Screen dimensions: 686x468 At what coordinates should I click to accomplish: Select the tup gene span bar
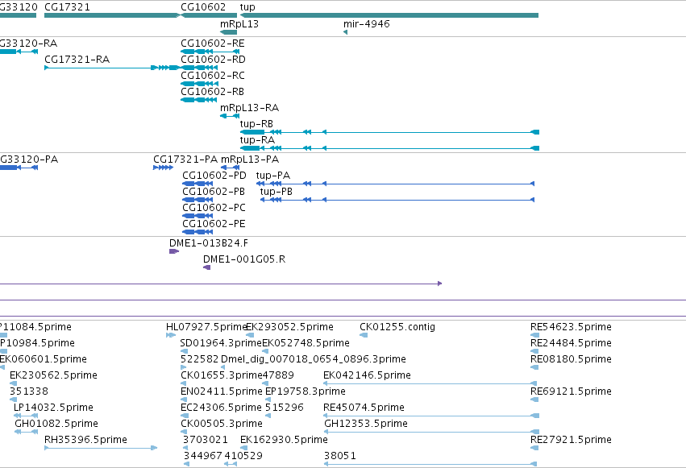click(389, 15)
